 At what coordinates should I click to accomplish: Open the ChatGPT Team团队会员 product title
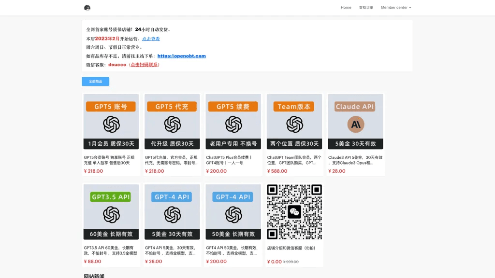pyautogui.click(x=294, y=160)
